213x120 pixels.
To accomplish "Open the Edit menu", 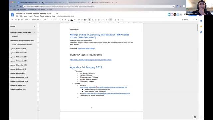I will click(21, 16).
